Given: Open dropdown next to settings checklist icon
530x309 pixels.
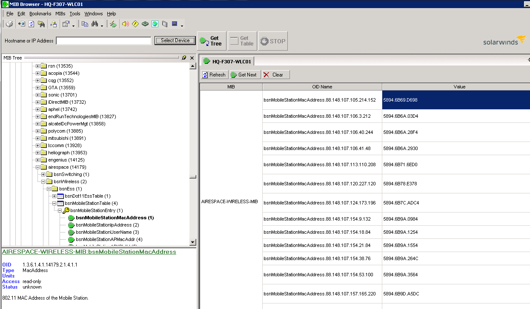Looking at the screenshot, I should (73, 26).
